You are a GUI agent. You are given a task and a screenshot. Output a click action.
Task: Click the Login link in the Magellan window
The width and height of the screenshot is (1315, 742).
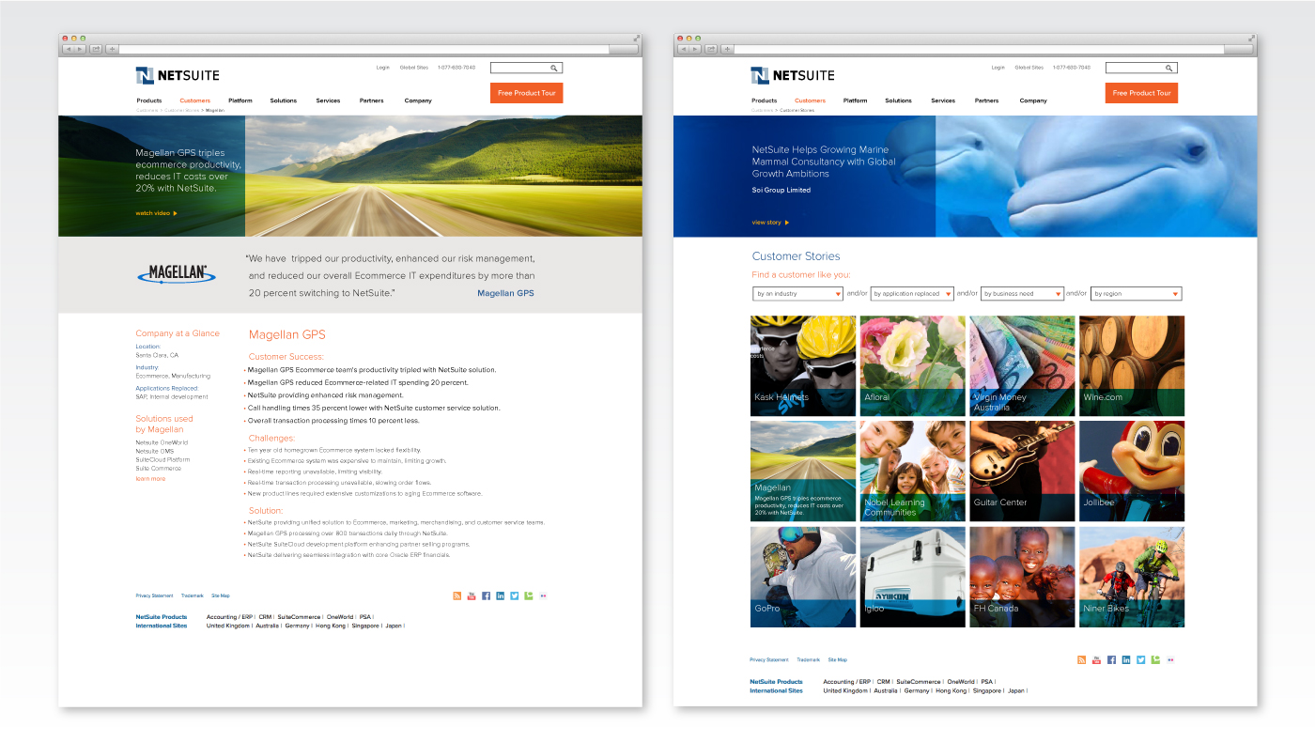pos(382,68)
